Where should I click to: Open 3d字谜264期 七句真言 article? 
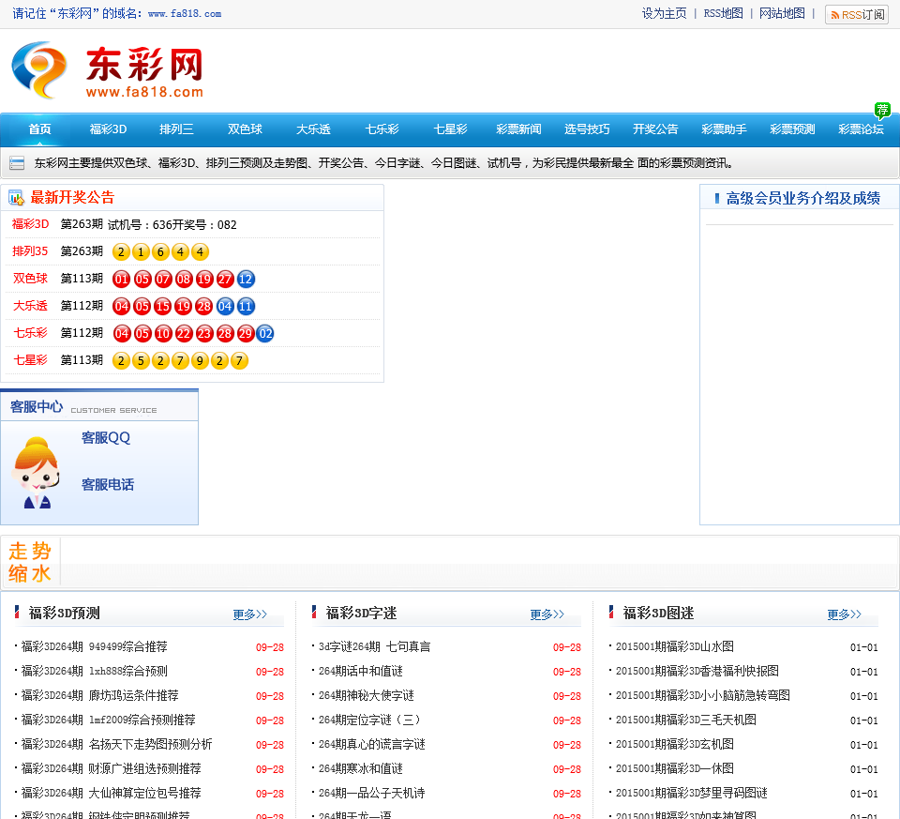click(374, 646)
